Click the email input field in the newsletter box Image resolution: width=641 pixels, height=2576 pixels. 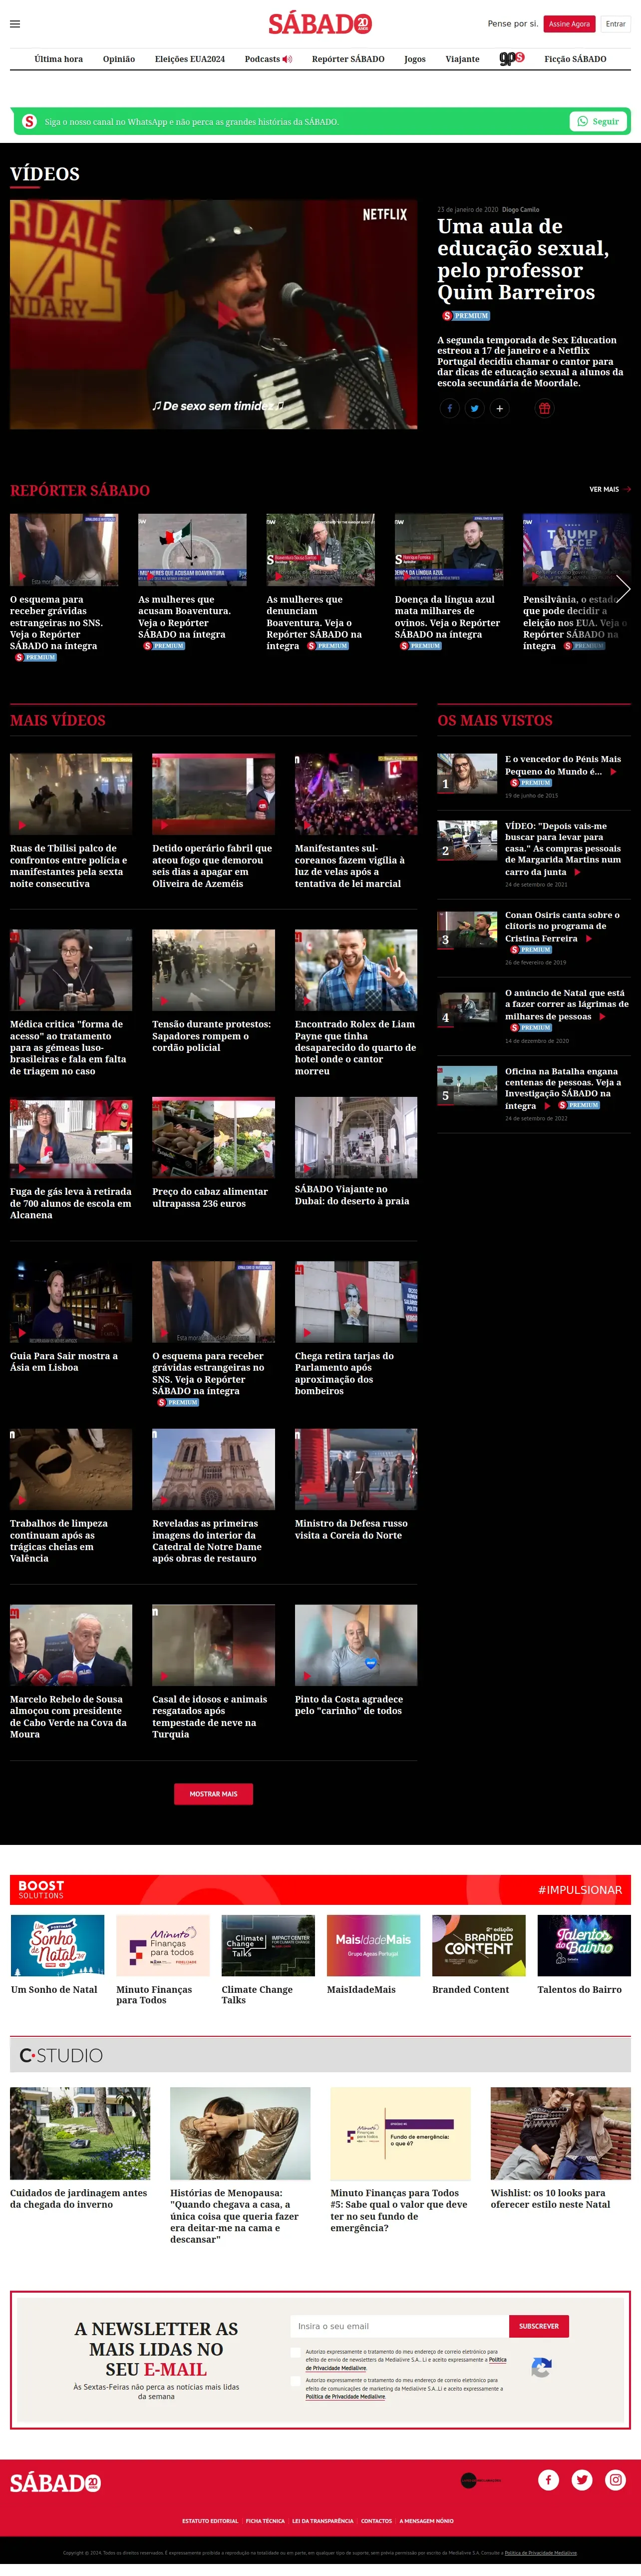399,2326
